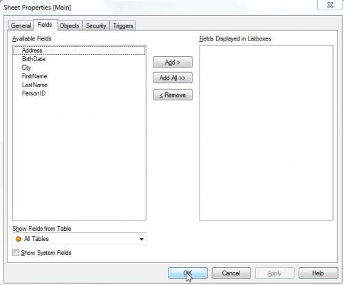Click the Cancel button

(231, 273)
